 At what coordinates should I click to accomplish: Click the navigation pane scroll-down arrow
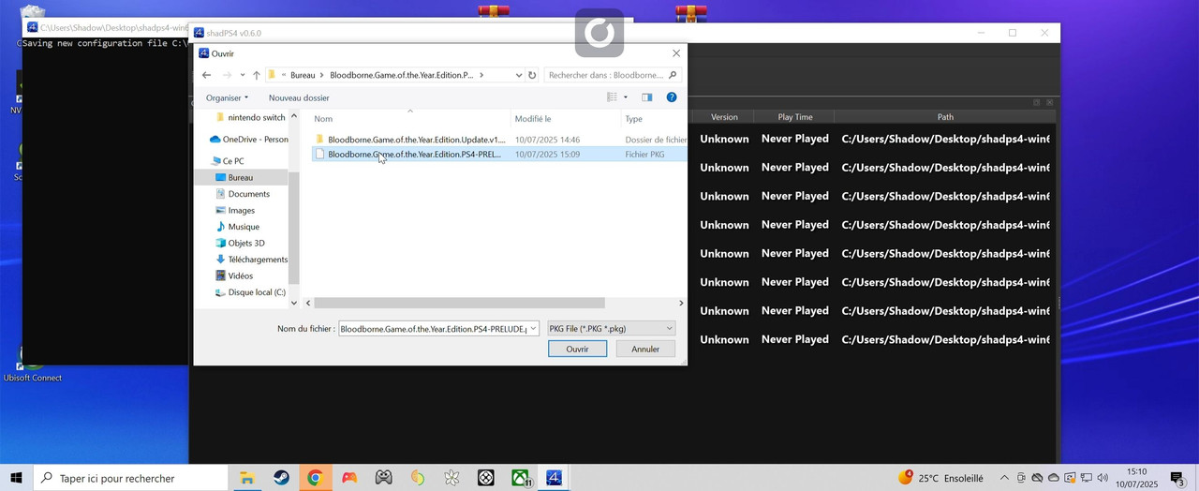pyautogui.click(x=294, y=303)
